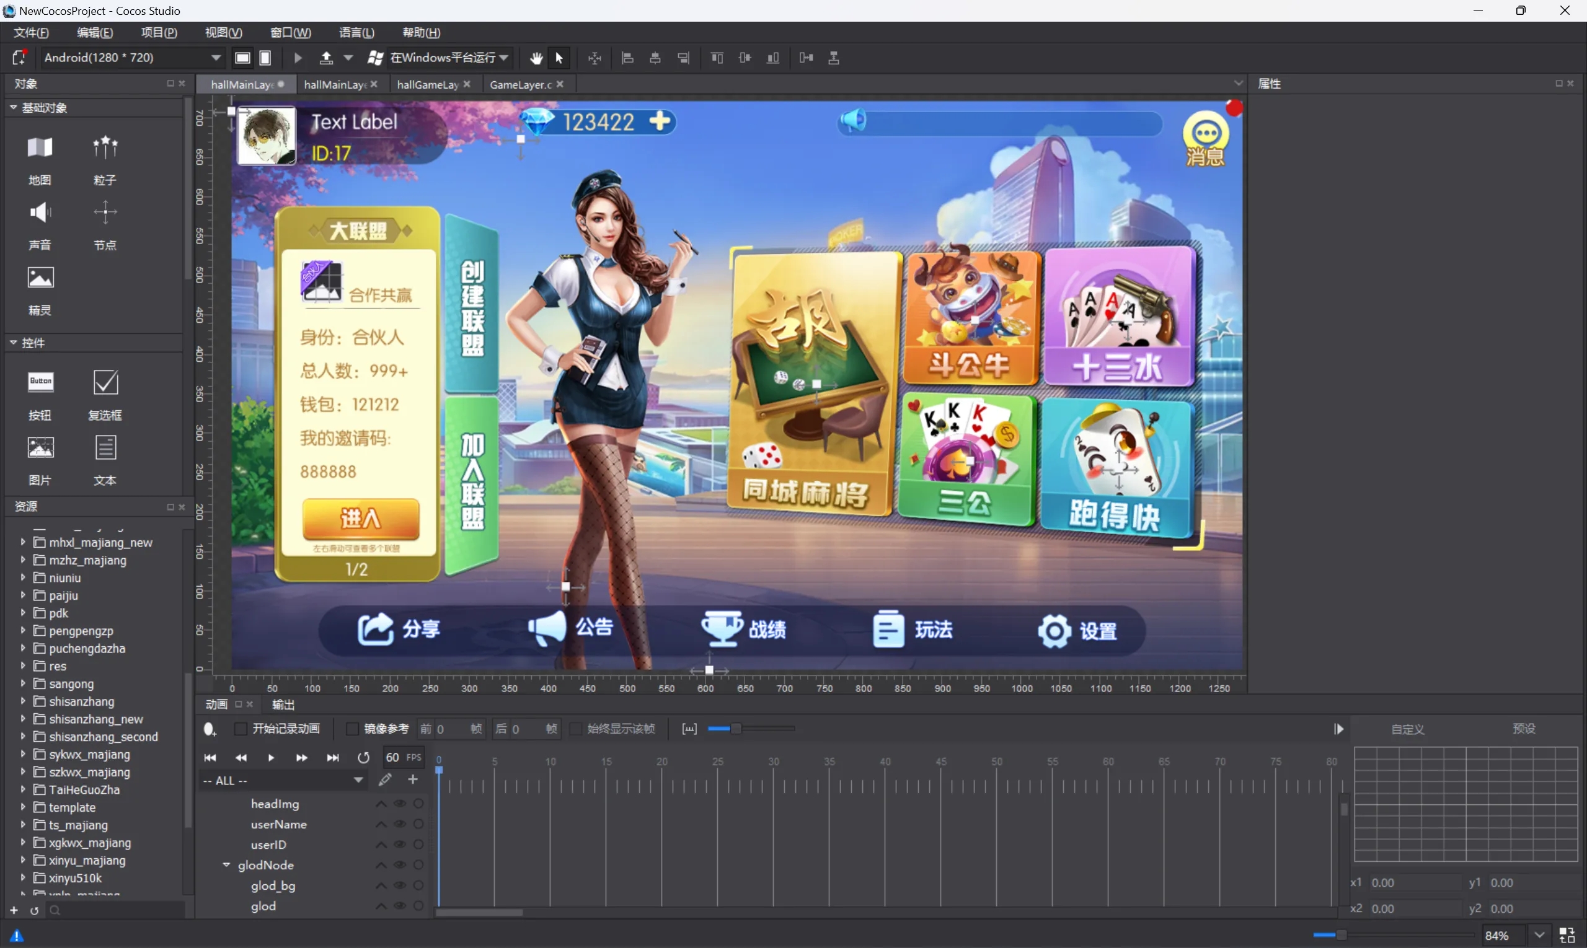Open the 文件(F) menu
The image size is (1587, 948).
[32, 33]
